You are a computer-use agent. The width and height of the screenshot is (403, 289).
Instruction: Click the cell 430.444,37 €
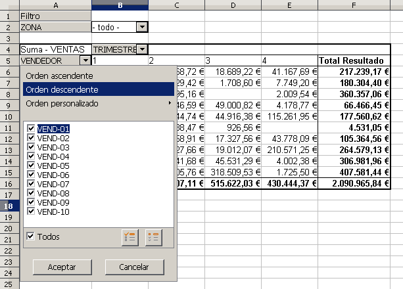[x=290, y=183]
